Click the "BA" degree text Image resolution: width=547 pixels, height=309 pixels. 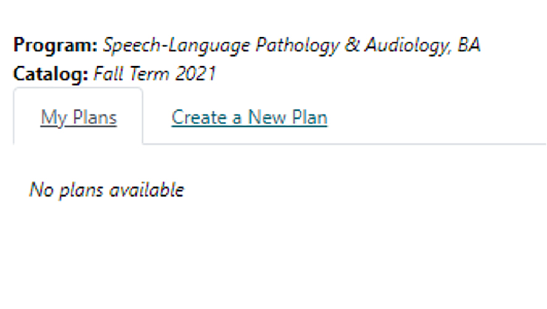coord(469,46)
